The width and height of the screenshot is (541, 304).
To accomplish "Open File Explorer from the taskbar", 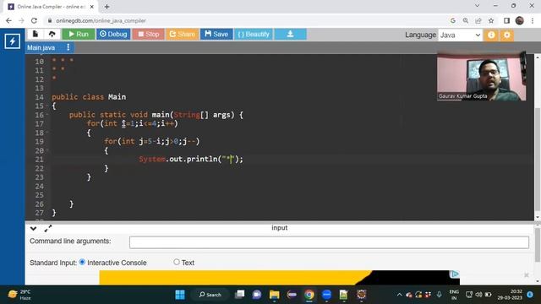I will pos(274,295).
